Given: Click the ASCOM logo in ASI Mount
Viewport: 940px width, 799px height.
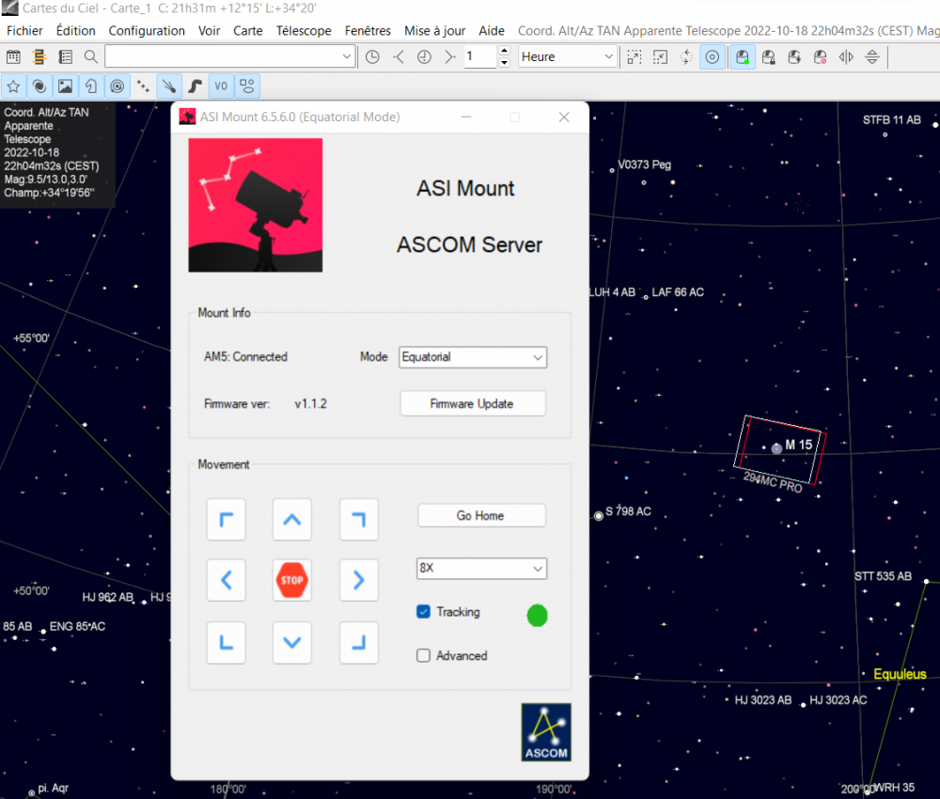Looking at the screenshot, I should (x=546, y=732).
